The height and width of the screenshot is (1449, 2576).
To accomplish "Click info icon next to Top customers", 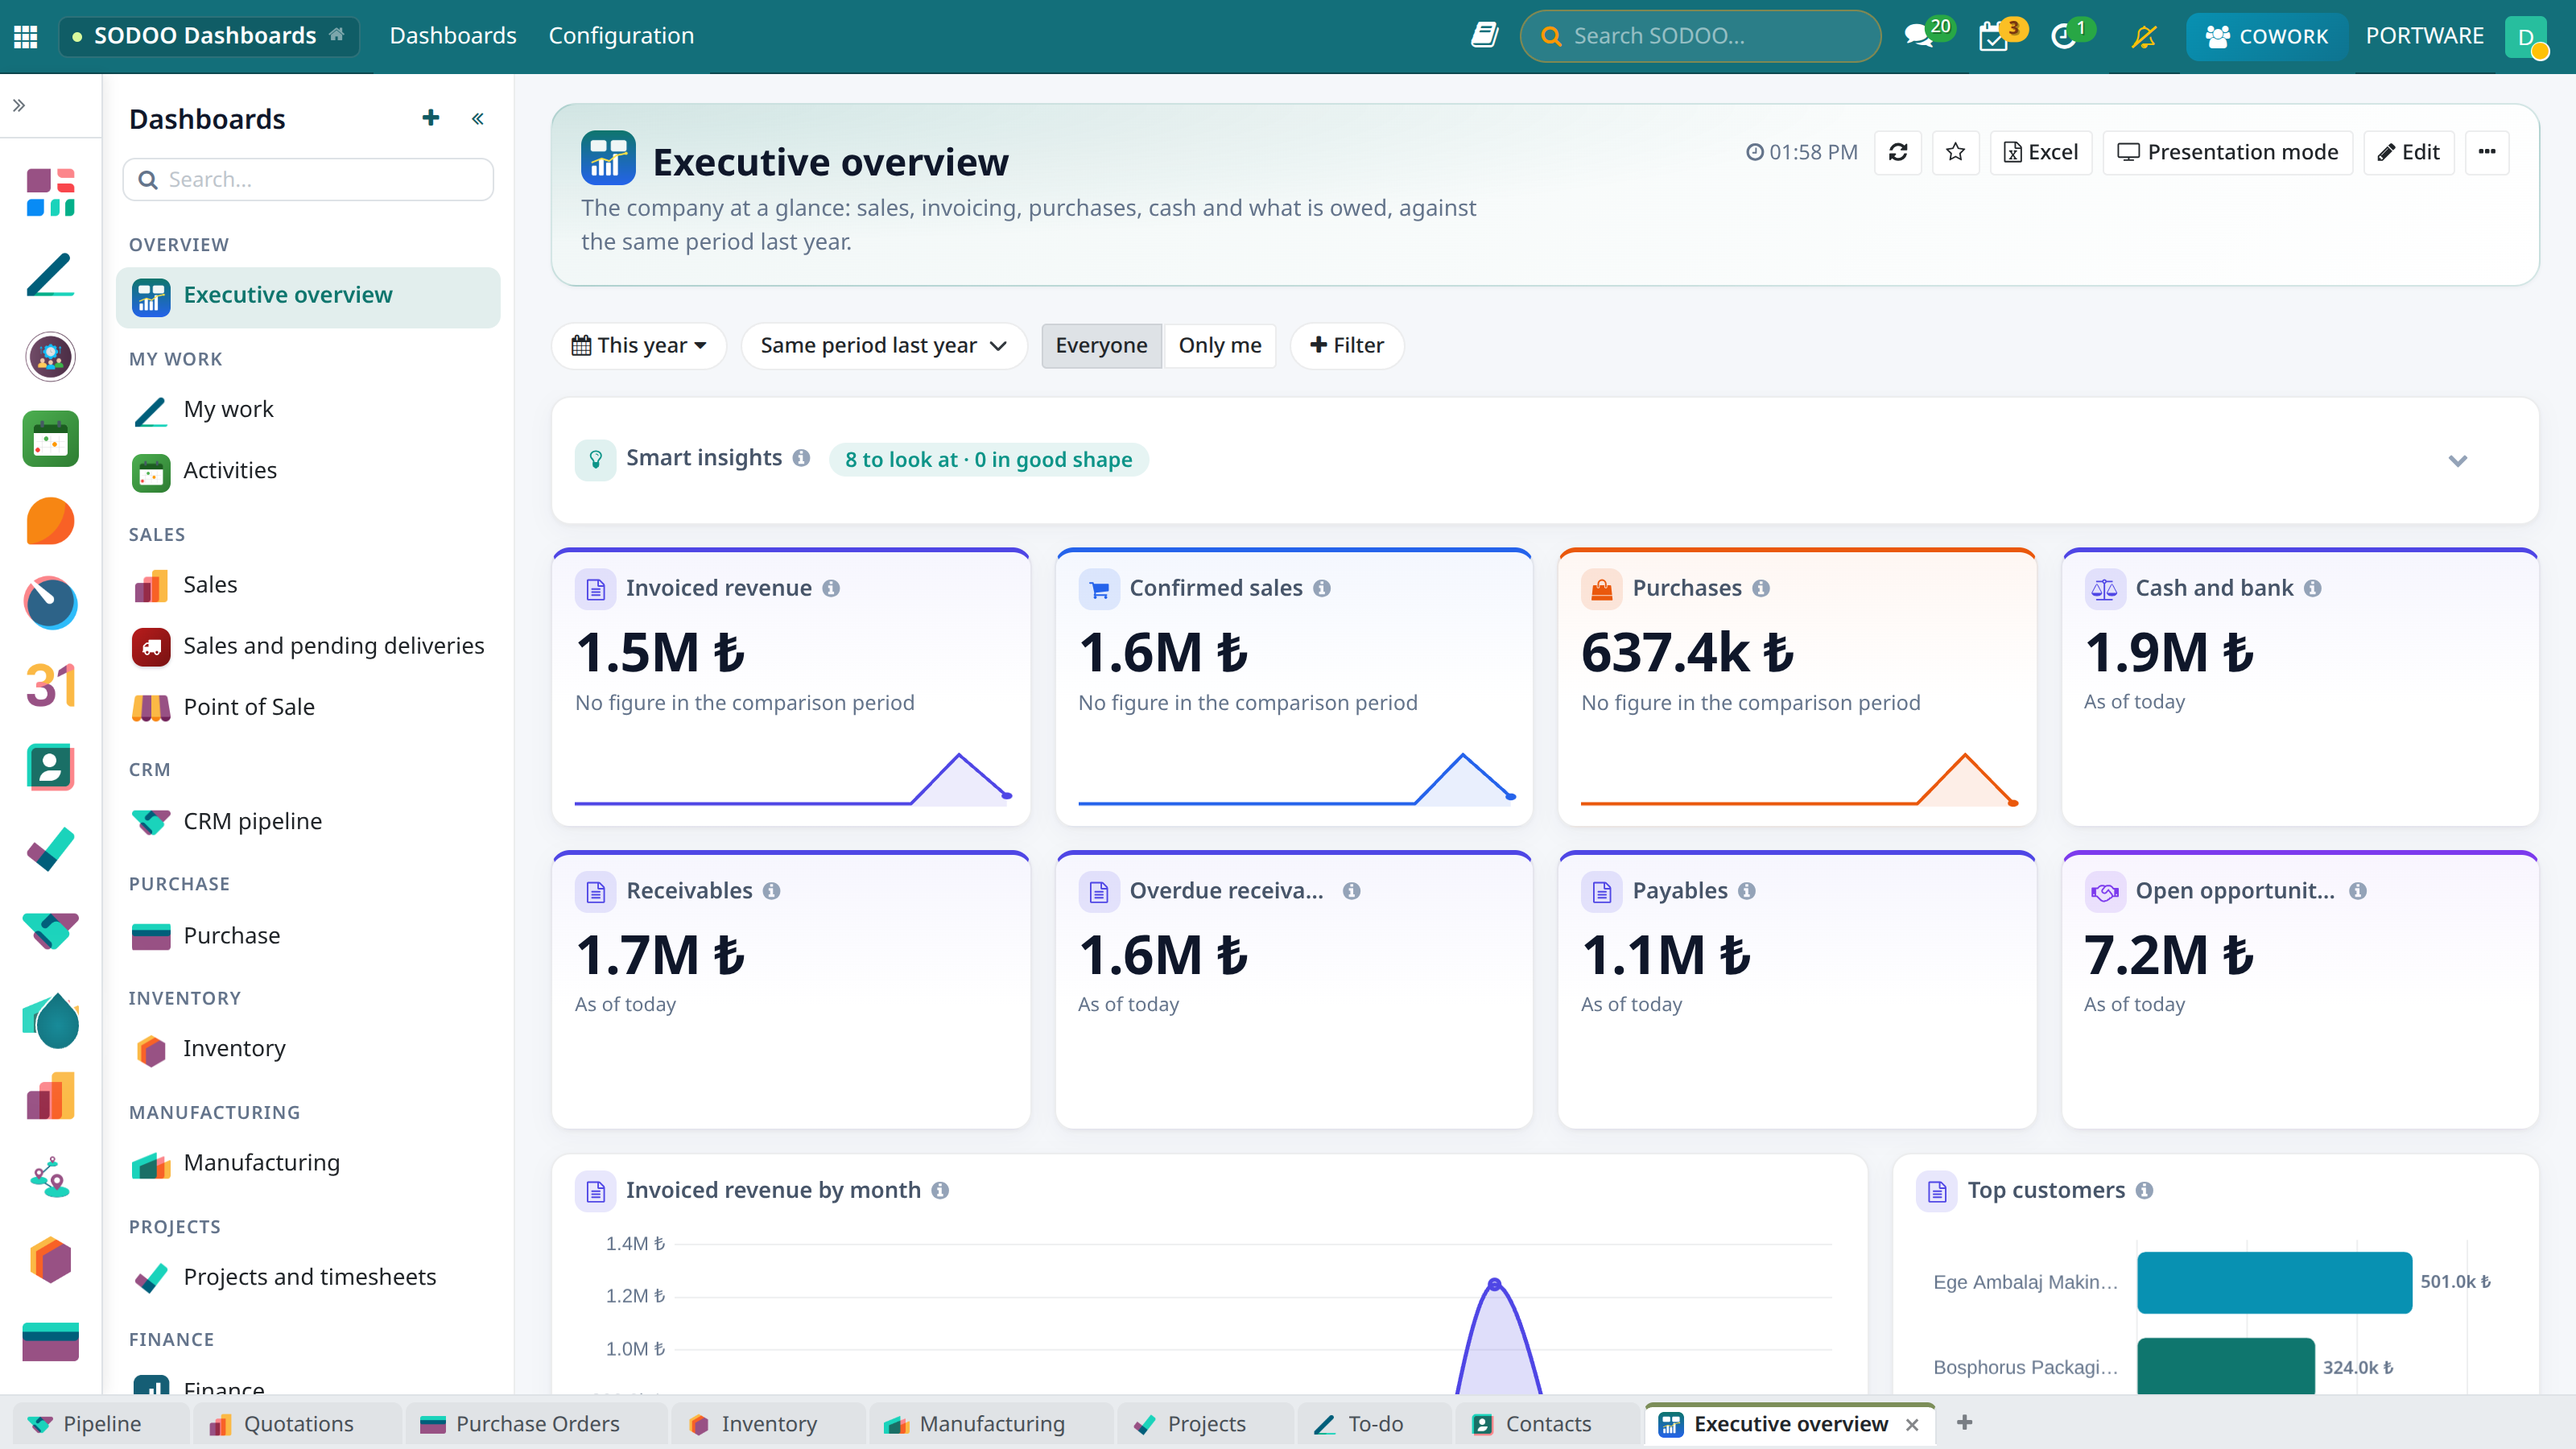I will tap(2144, 1190).
